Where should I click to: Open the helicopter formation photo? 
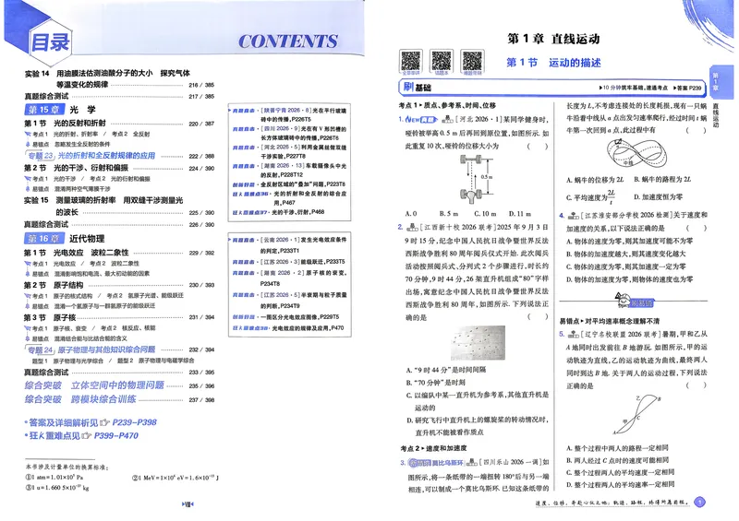pyautogui.click(x=478, y=343)
